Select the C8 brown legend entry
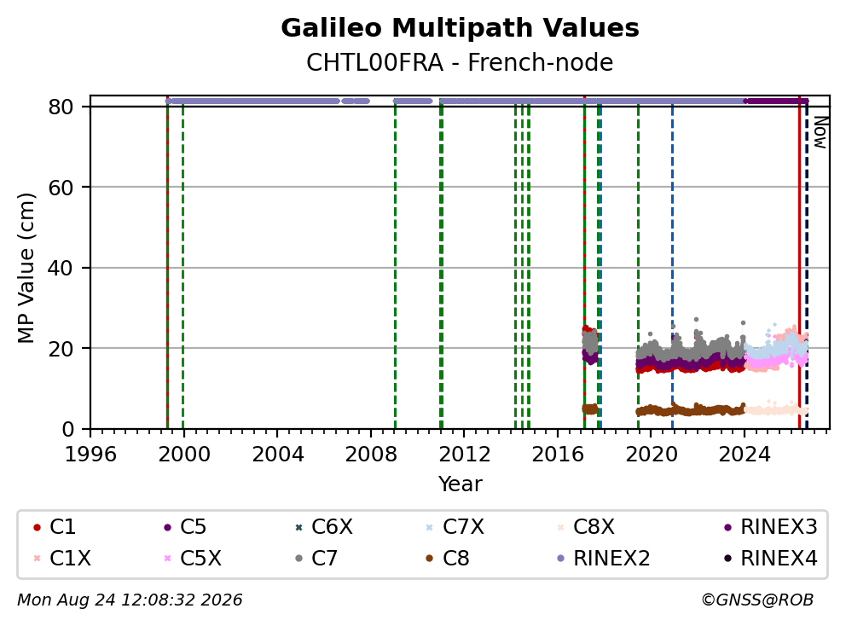Viewport: 846px width, 626px height. [448, 558]
